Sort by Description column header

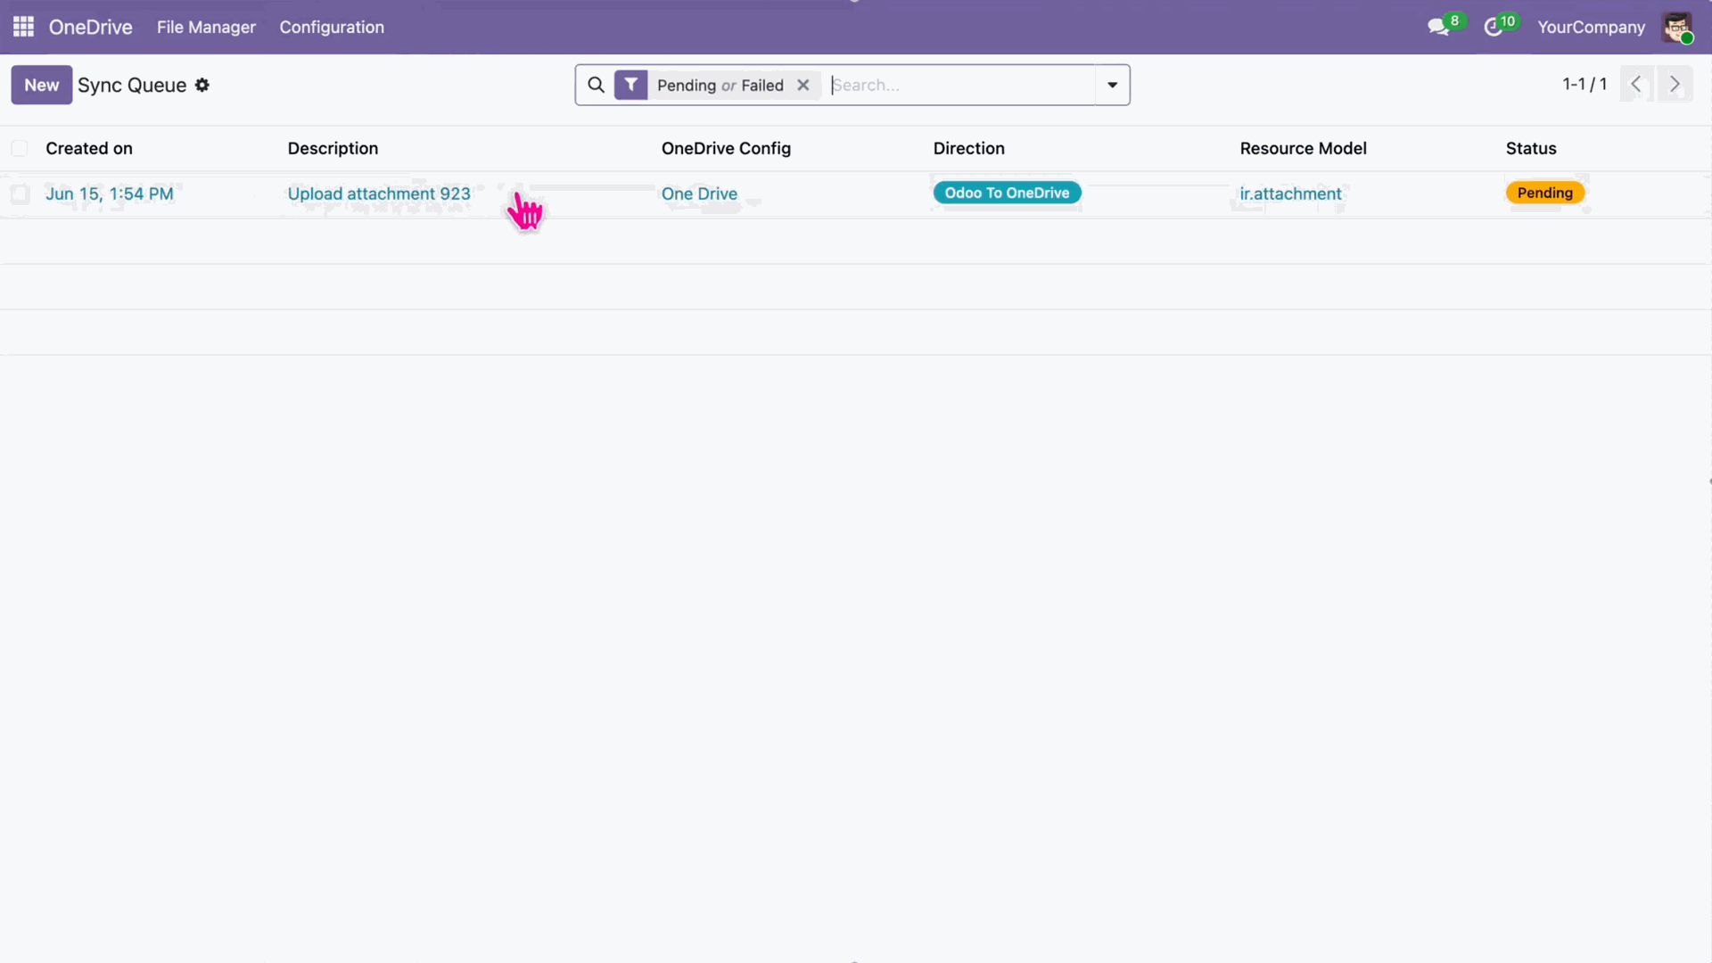click(x=333, y=148)
